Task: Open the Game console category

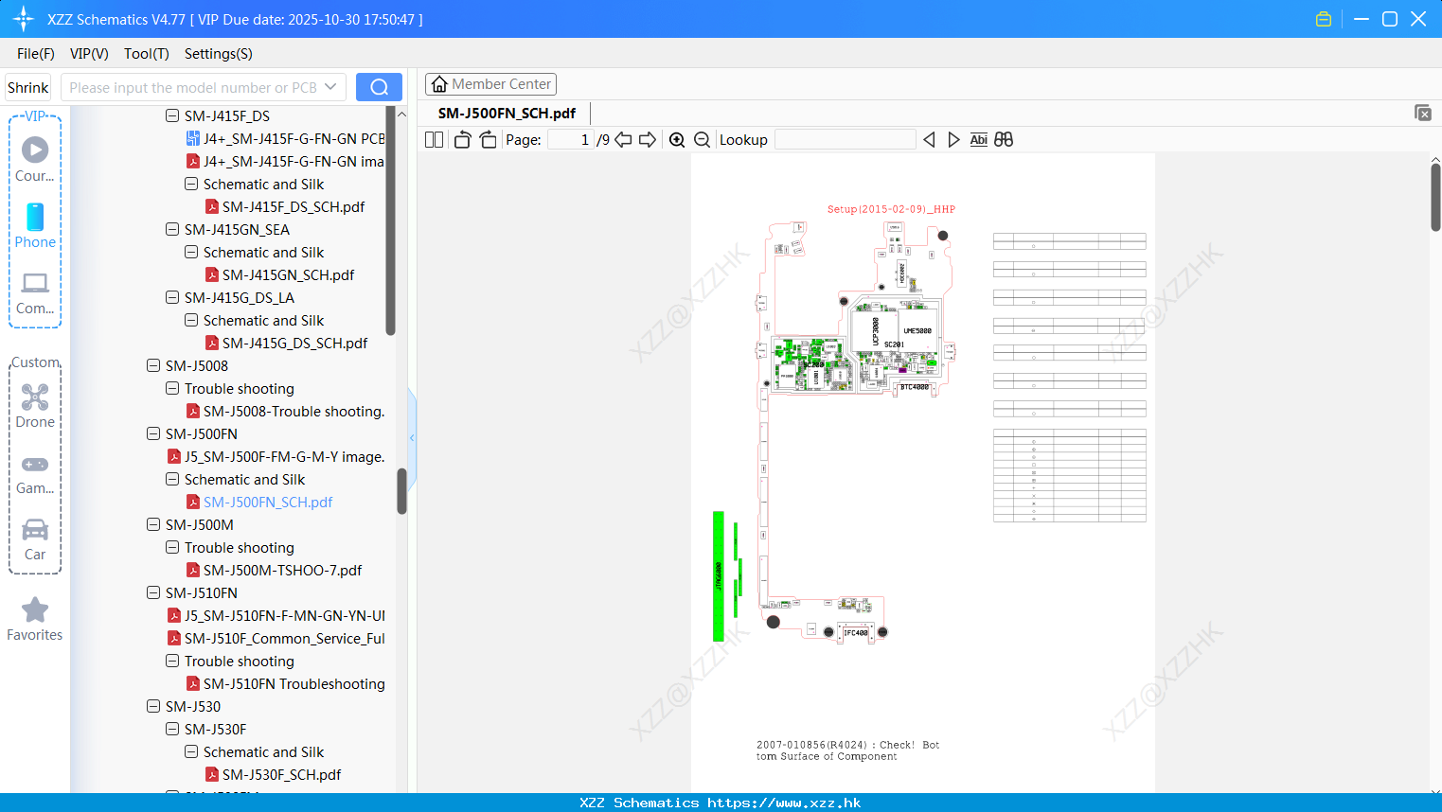Action: click(x=35, y=473)
